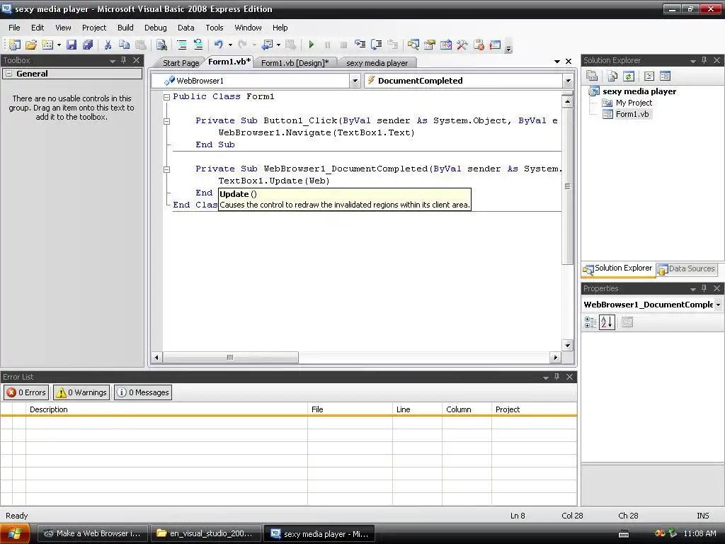
Task: Click code editor scroll down arrow
Action: (x=567, y=345)
